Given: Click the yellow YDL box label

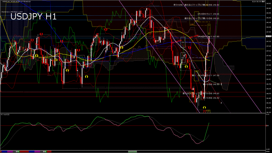Looking at the screenshot, I should pyautogui.click(x=197, y=72).
